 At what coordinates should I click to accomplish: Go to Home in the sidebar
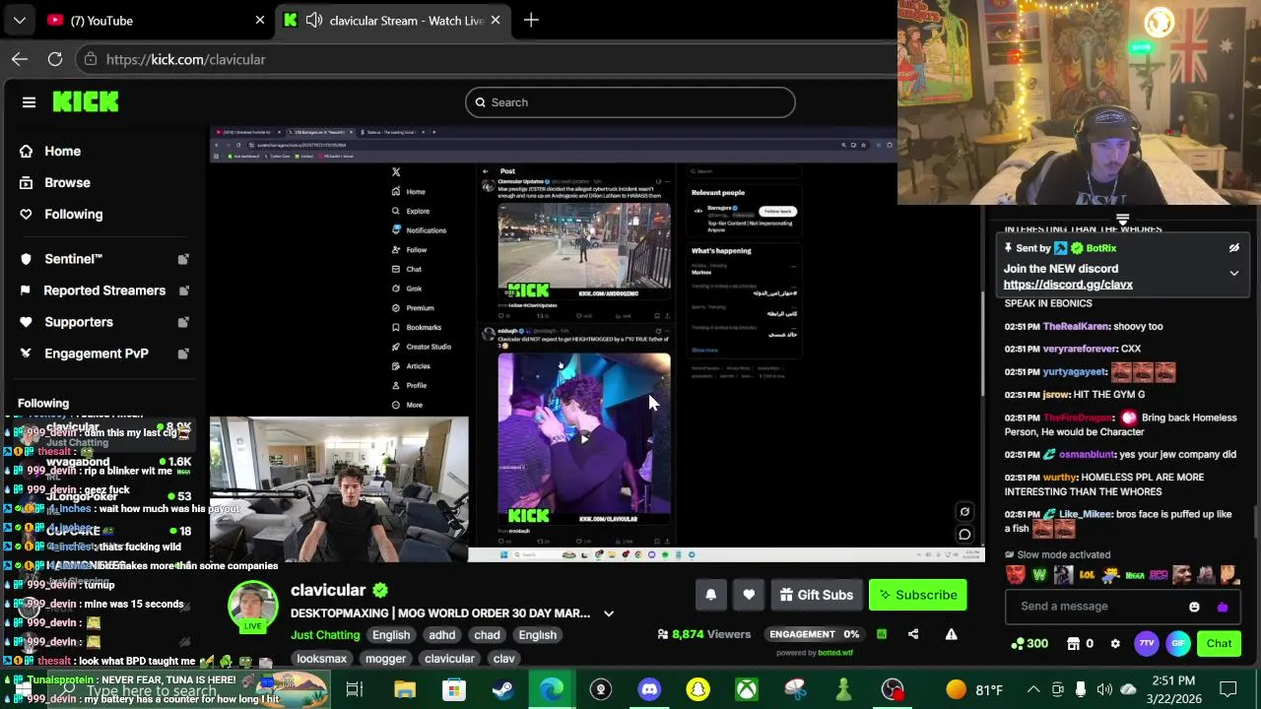pos(62,151)
